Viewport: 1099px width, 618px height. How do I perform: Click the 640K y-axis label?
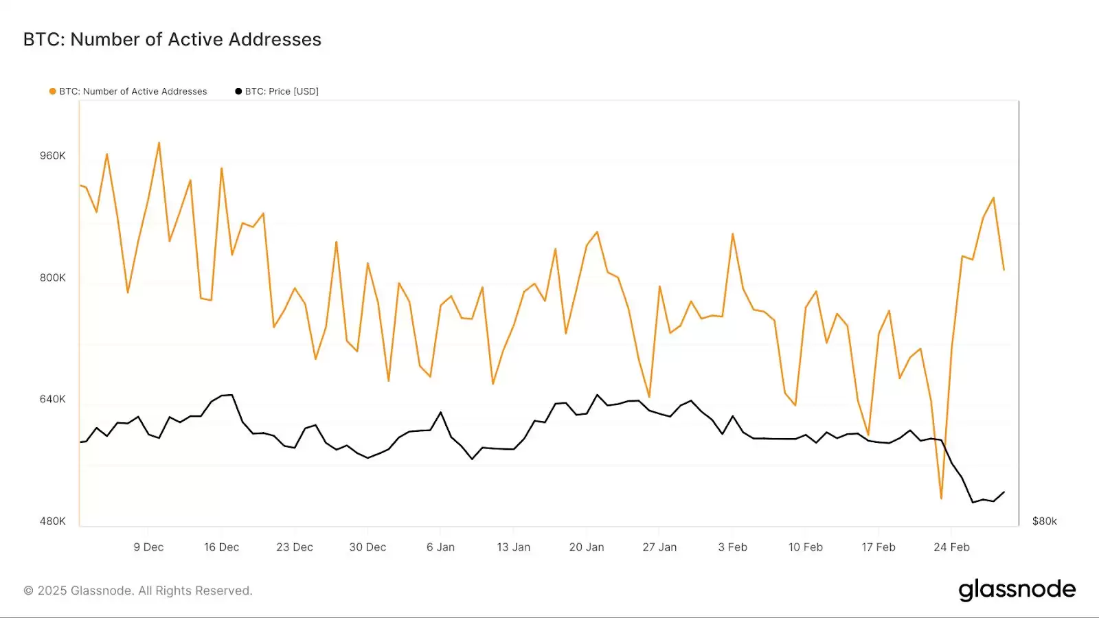[53, 399]
